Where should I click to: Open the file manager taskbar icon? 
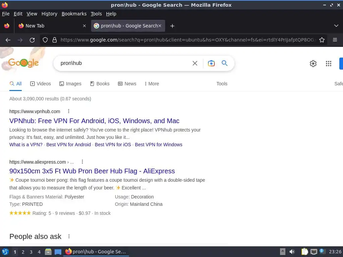pos(48,252)
